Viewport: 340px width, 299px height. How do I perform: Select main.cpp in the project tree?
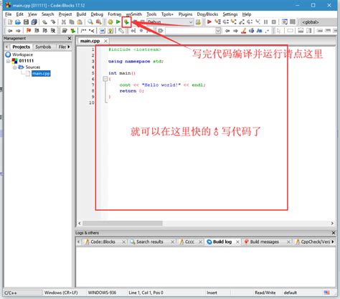(x=41, y=73)
